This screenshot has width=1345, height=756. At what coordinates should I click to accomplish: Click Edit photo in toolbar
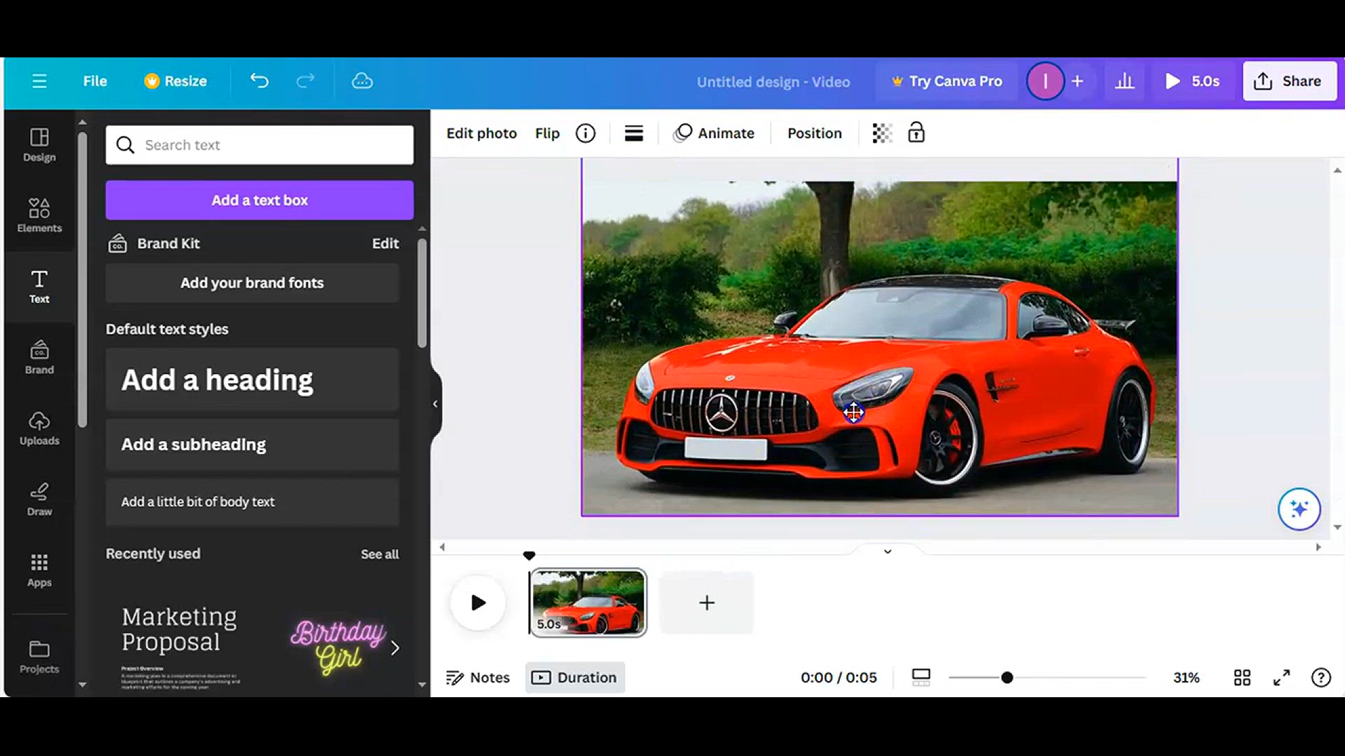point(481,133)
